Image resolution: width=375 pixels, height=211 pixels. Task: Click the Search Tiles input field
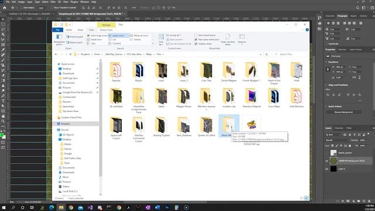[x=290, y=55]
